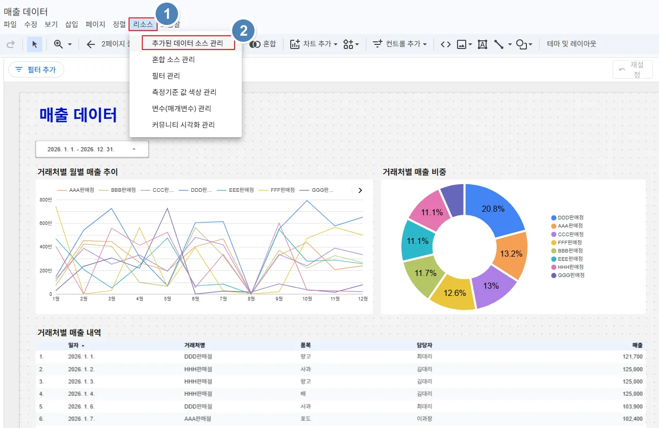This screenshot has height=428, width=659.
Task: Click the 재설정 reset button
Action: (632, 69)
